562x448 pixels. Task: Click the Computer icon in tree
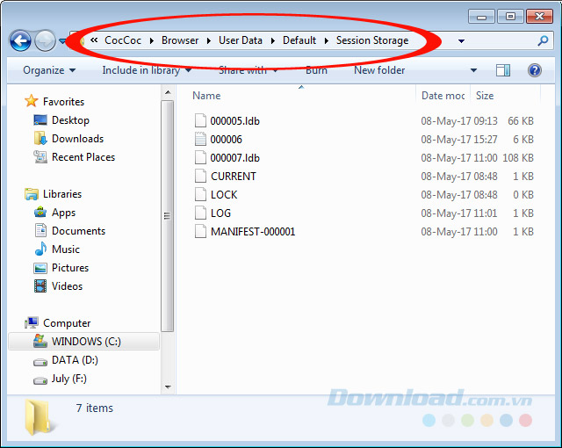(x=32, y=322)
